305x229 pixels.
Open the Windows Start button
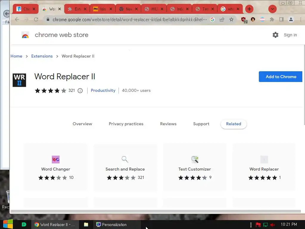[x=8, y=224]
